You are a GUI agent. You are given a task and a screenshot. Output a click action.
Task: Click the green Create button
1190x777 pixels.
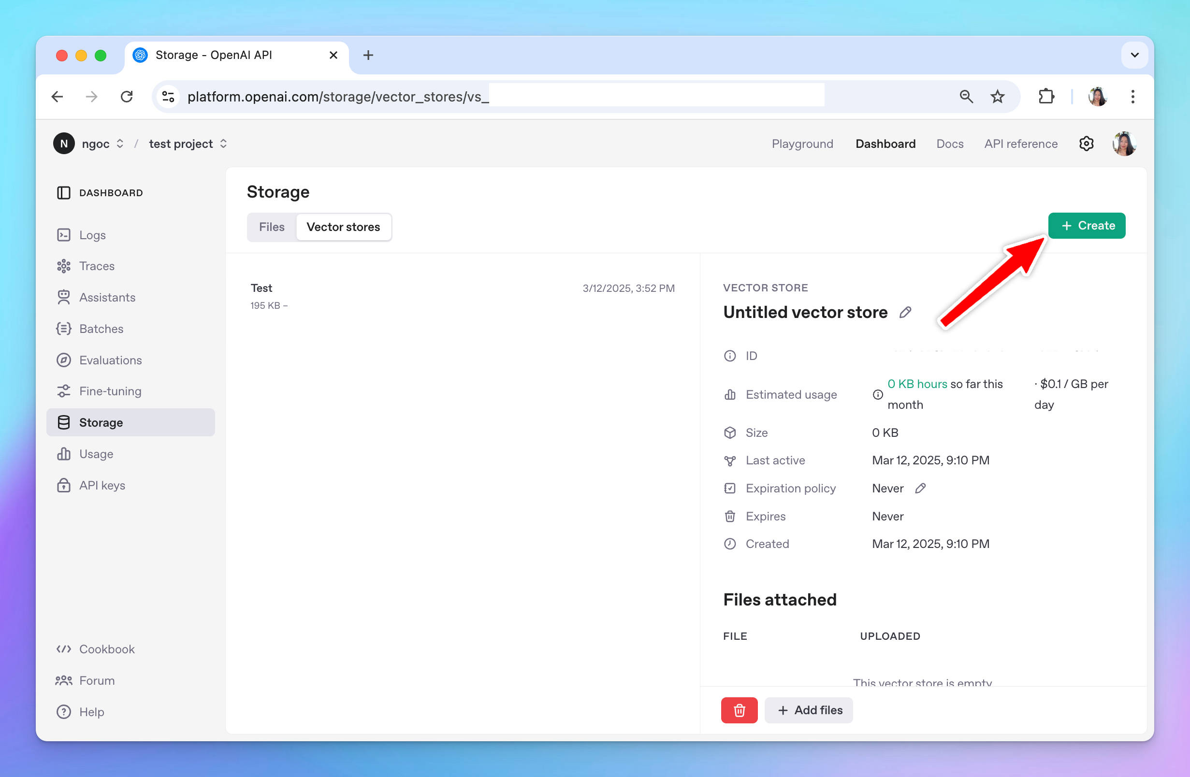pos(1086,226)
